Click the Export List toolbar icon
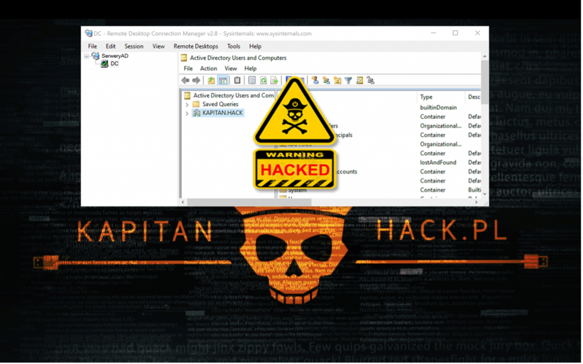 (274, 80)
